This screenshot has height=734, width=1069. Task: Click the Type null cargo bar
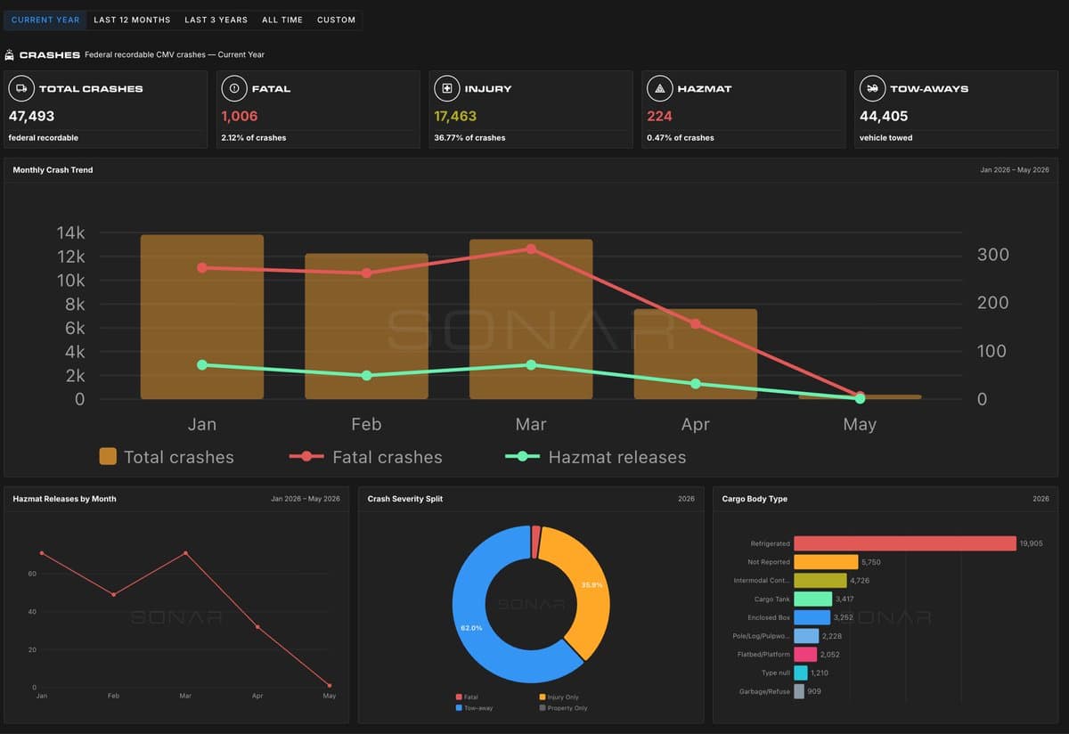point(801,673)
